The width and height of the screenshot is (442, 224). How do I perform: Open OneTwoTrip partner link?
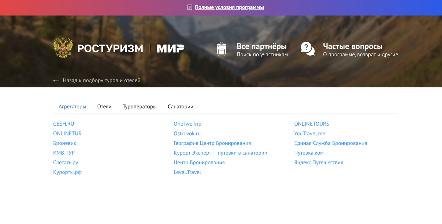(x=187, y=124)
